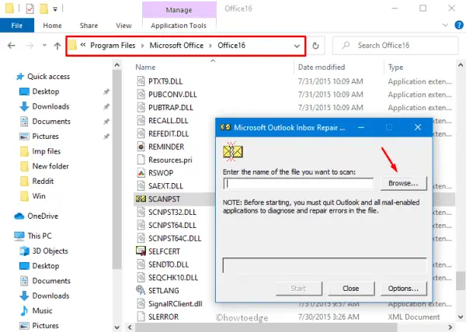Open the Options button in repair dialog

[x=403, y=288]
